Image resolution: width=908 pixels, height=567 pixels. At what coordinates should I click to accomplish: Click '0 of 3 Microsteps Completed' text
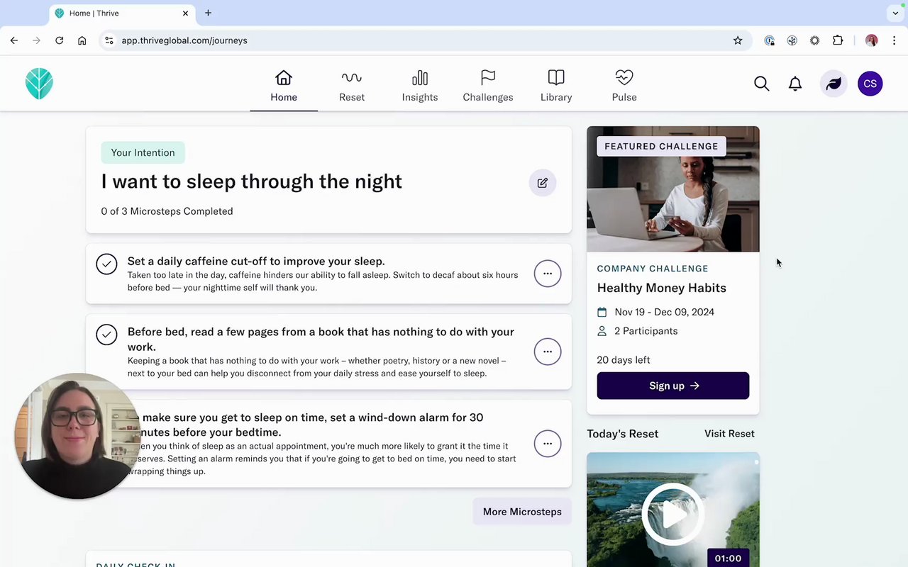167,211
